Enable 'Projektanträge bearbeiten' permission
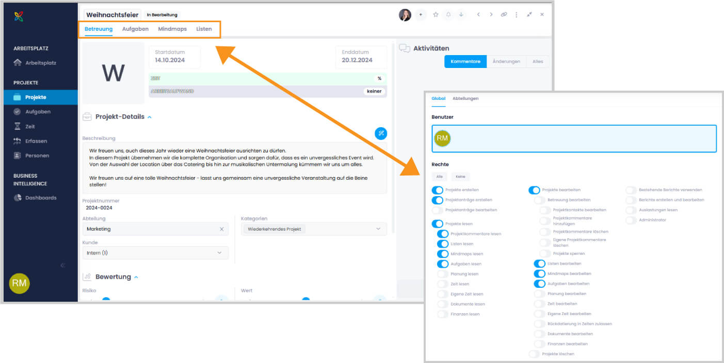This screenshot has height=363, width=724. click(438, 210)
